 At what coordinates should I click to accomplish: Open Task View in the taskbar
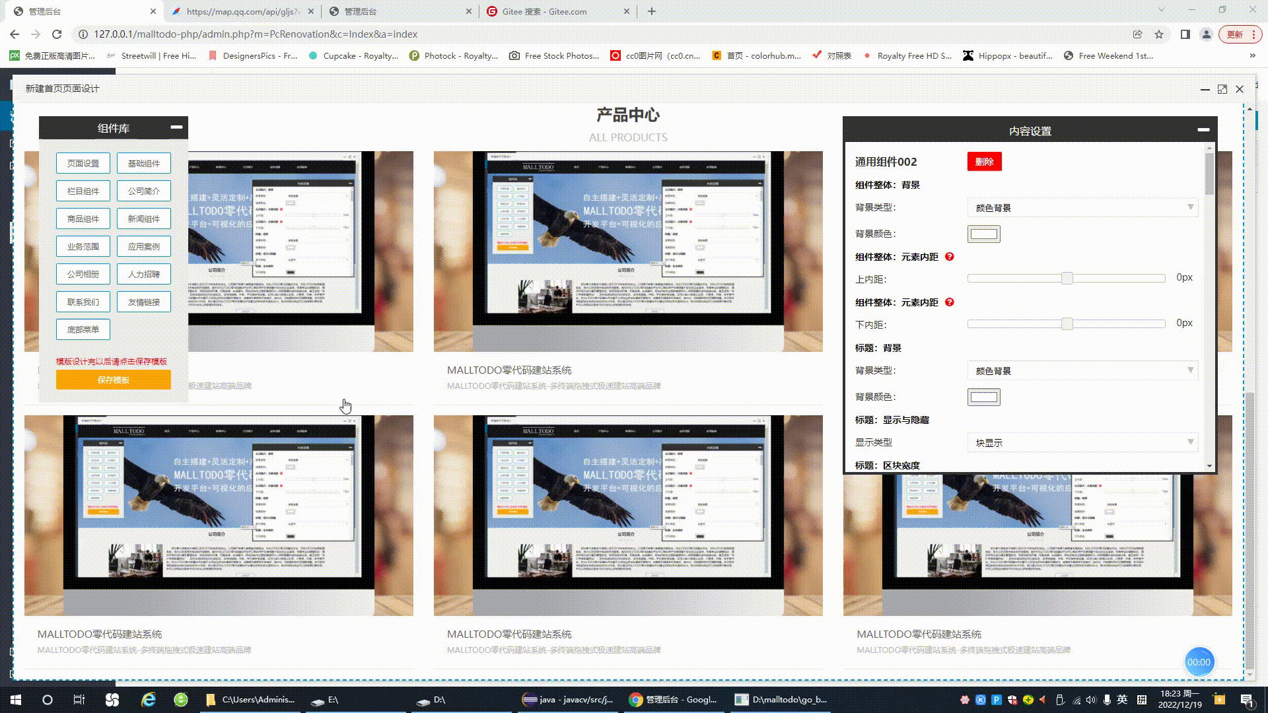[79, 700]
